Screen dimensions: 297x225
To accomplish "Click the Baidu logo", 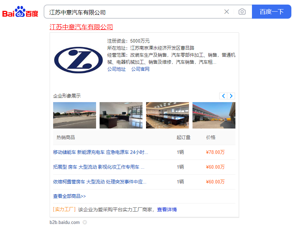I will click(20, 12).
